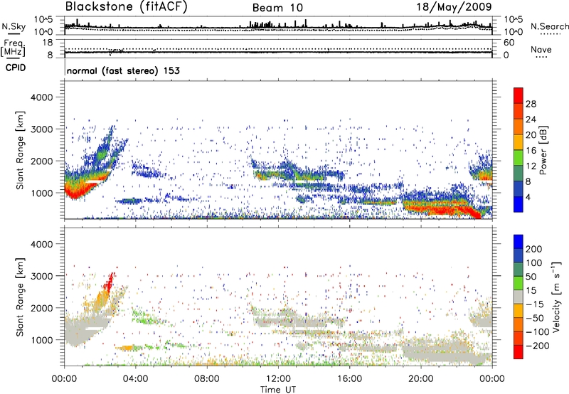This screenshot has width=569, height=394.
Task: Select the Time UT axis title
Action: pyautogui.click(x=278, y=390)
